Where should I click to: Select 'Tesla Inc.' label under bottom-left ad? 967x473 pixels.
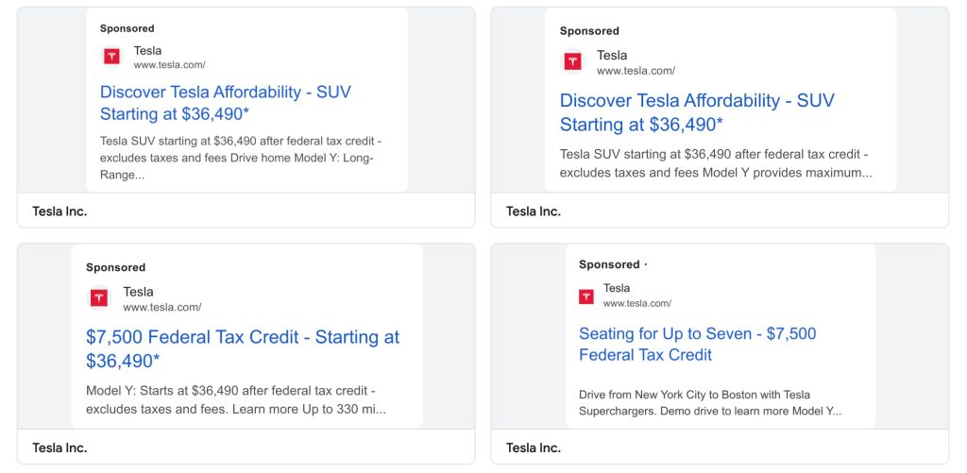[59, 448]
